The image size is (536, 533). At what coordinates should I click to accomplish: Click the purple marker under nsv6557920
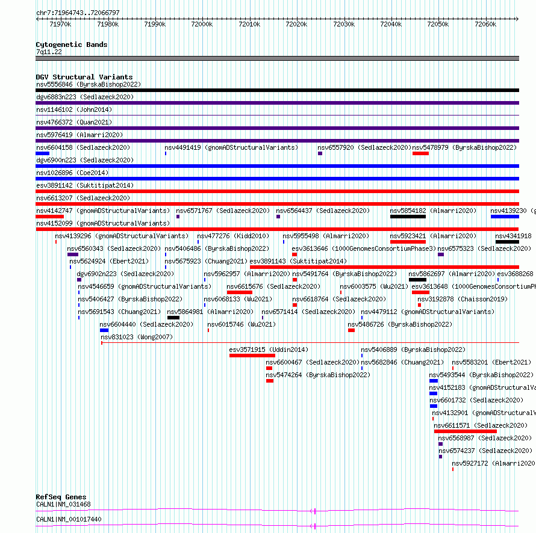pyautogui.click(x=320, y=153)
